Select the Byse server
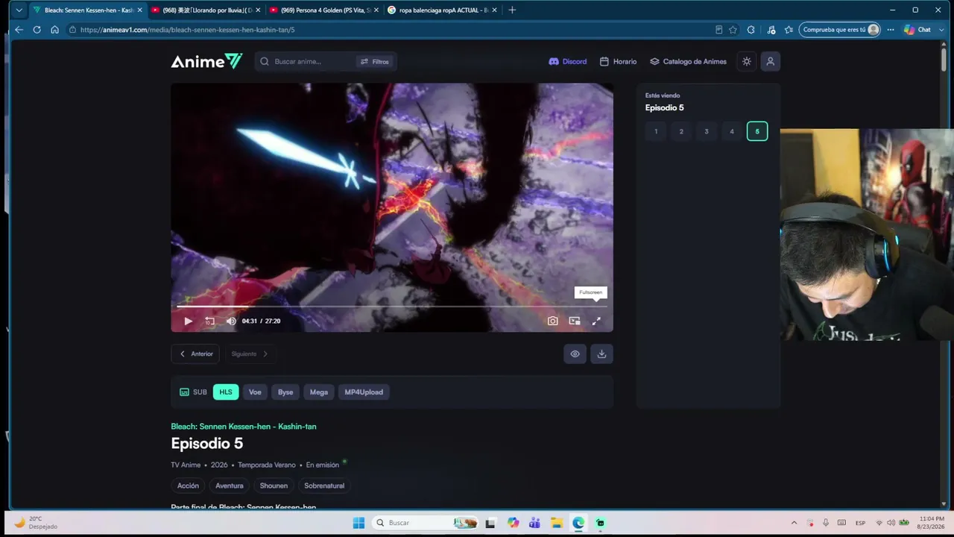This screenshot has width=954, height=537. point(285,392)
